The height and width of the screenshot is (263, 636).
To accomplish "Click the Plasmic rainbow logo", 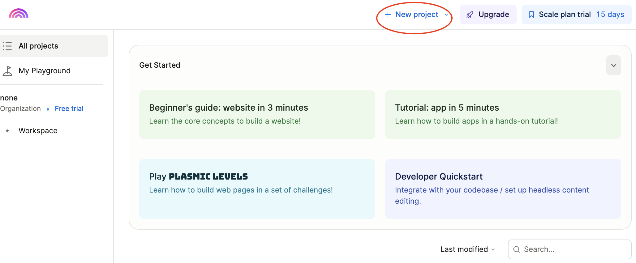I will tap(19, 14).
